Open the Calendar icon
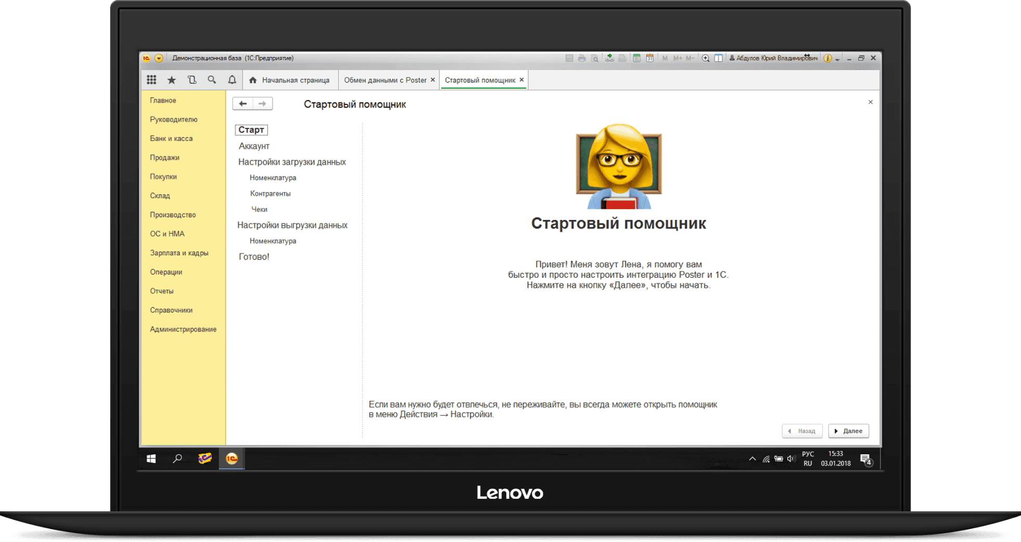The width and height of the screenshot is (1021, 542). (x=649, y=58)
